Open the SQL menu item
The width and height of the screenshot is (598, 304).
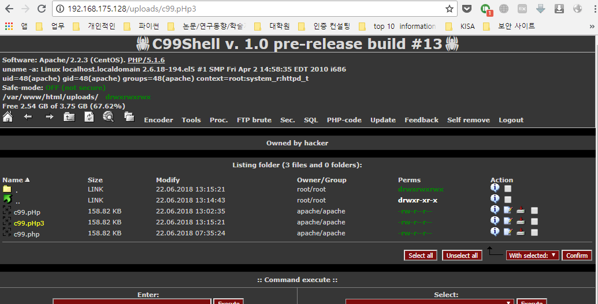pos(311,120)
